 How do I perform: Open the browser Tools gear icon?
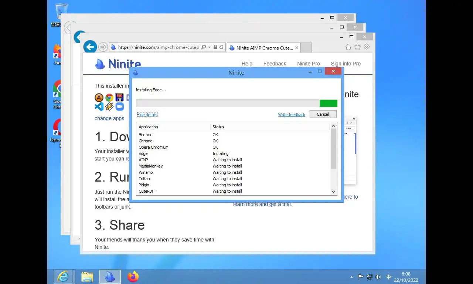[367, 47]
